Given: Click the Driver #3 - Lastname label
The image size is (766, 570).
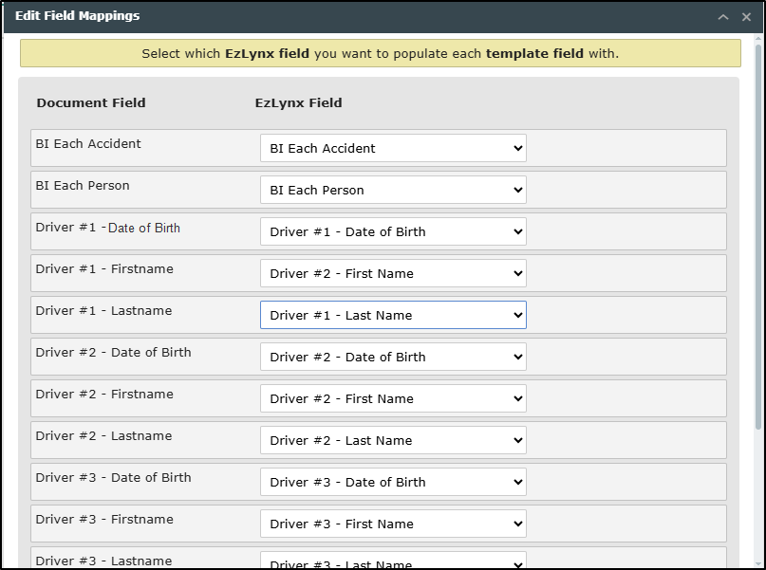Looking at the screenshot, I should click(103, 561).
